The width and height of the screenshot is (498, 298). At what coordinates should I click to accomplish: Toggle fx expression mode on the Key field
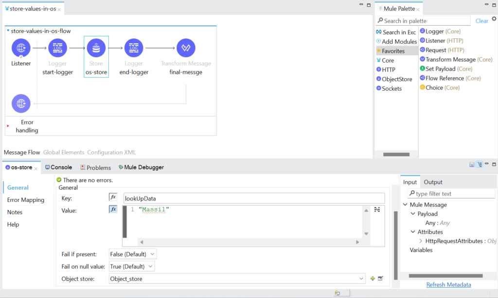(113, 197)
